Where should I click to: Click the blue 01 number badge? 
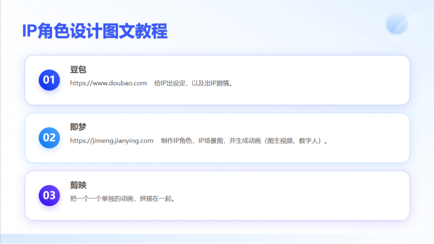49,80
